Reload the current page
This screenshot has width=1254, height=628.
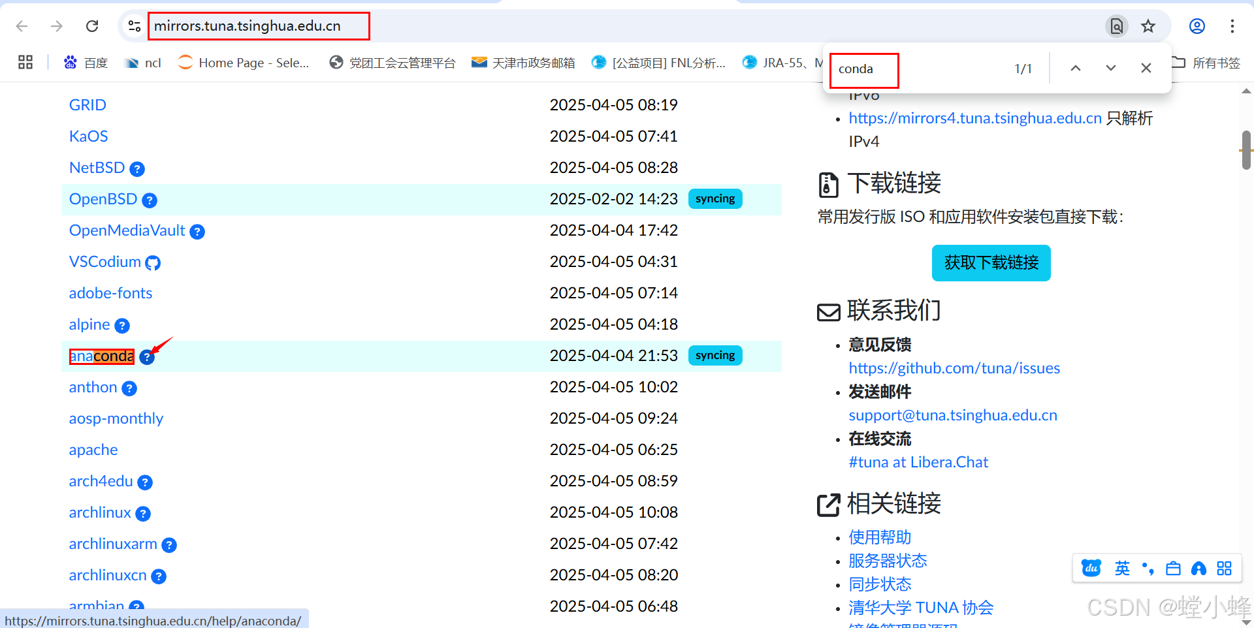click(92, 26)
